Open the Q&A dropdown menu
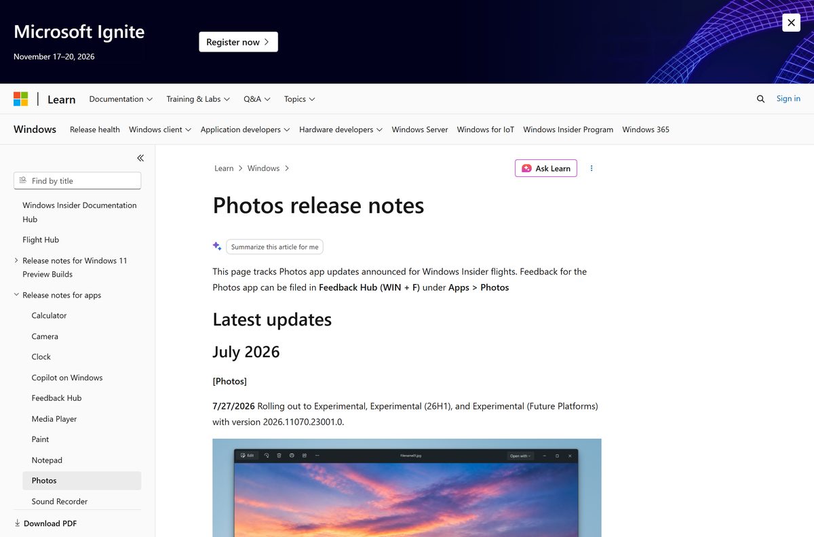The width and height of the screenshot is (814, 537). [x=257, y=99]
